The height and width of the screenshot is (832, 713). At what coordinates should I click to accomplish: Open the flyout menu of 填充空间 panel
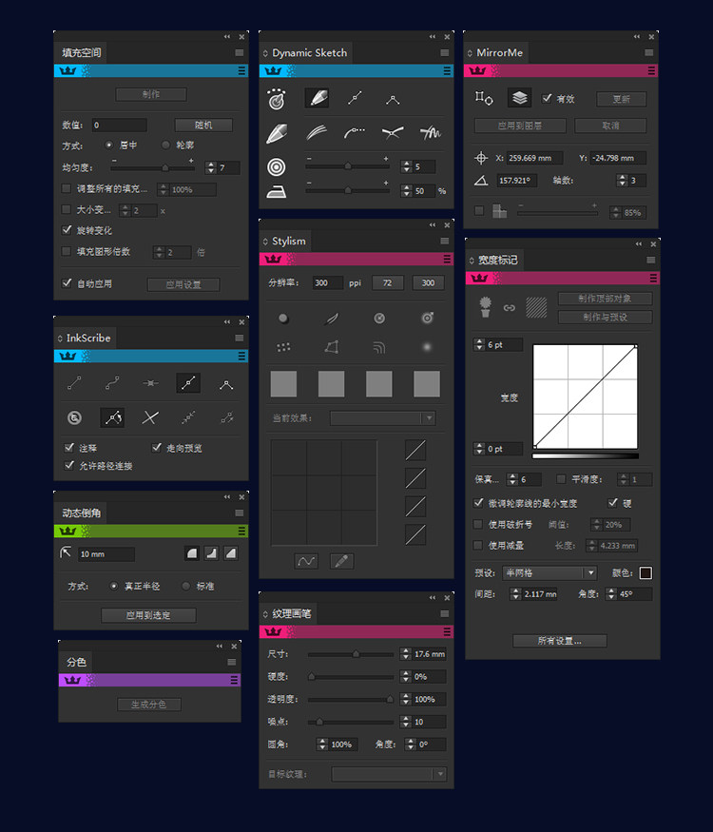(x=240, y=52)
